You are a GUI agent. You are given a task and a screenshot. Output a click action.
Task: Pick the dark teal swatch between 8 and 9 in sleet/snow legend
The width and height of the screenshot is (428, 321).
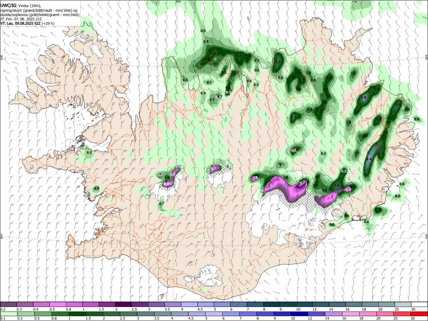pyautogui.click(x=272, y=304)
